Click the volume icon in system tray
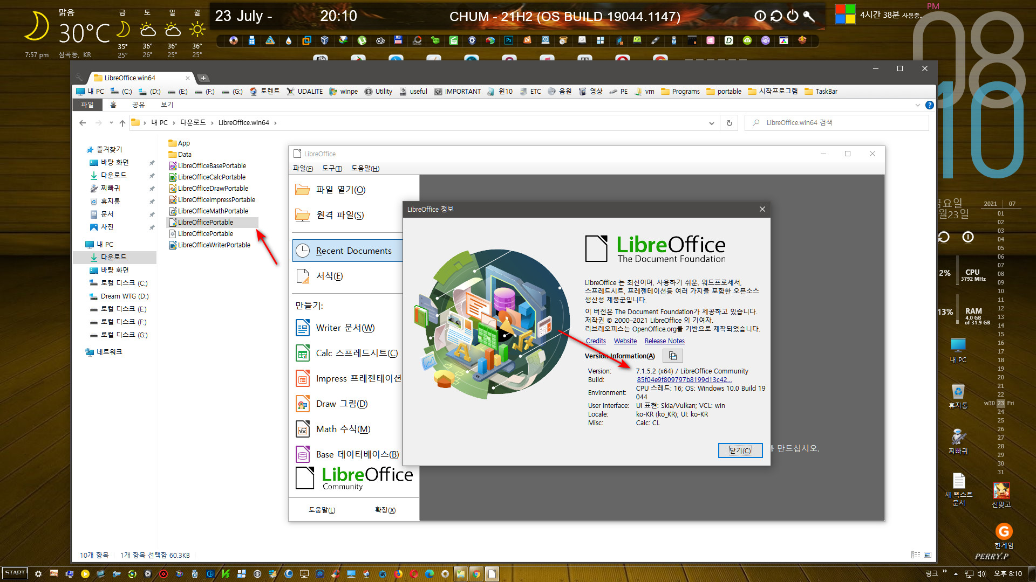Viewport: 1036px width, 582px height. click(982, 574)
